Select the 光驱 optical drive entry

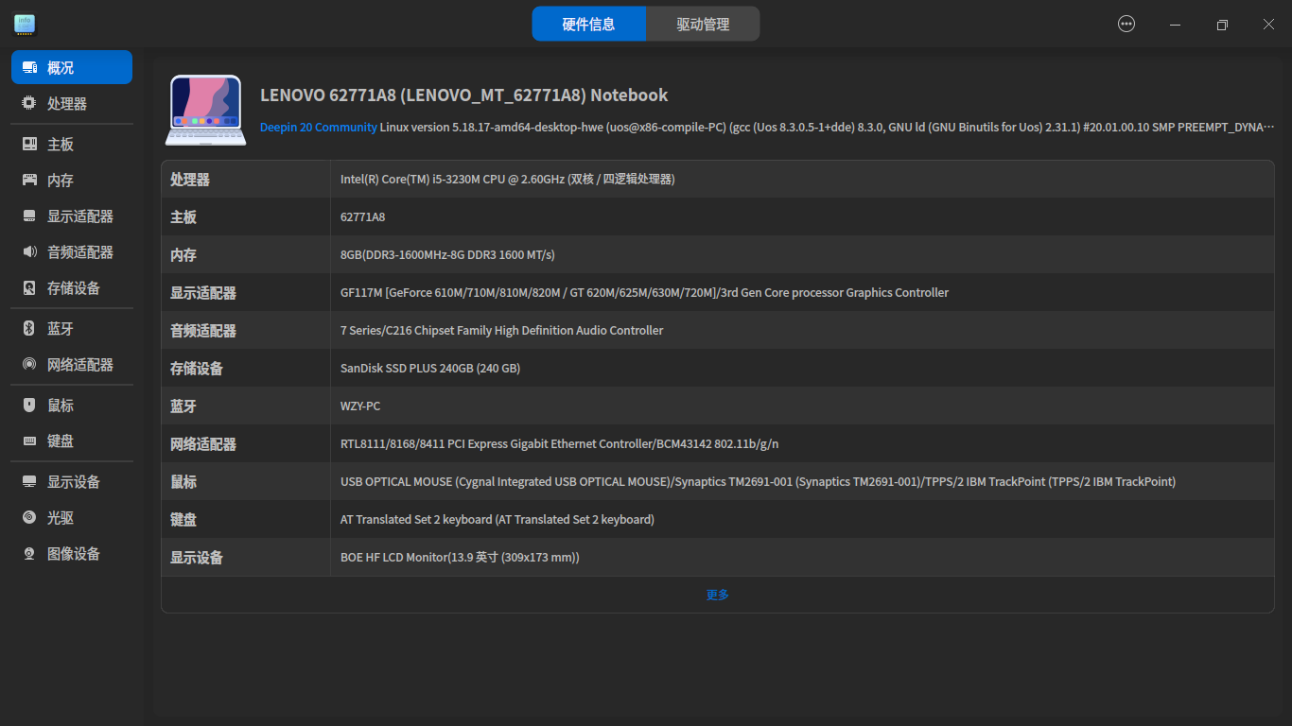pyautogui.click(x=59, y=517)
